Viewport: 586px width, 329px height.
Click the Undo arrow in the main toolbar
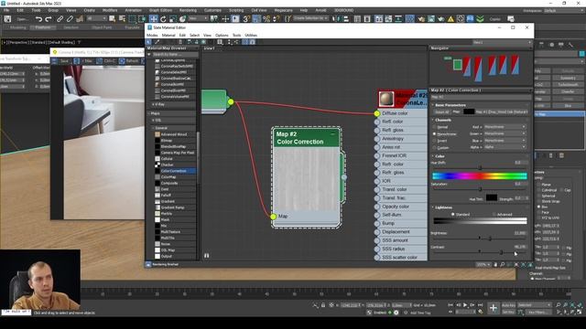click(x=38, y=18)
